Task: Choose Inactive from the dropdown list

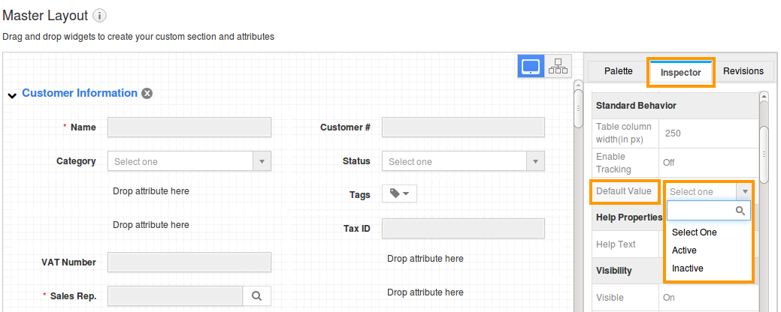Action: pos(687,268)
